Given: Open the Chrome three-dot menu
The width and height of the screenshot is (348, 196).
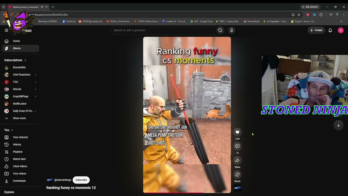Looking at the screenshot, I should click(344, 15).
